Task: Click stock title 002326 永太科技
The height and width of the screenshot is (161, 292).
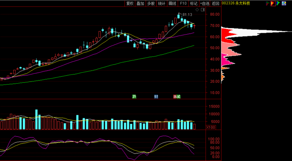Action: pyautogui.click(x=236, y=3)
